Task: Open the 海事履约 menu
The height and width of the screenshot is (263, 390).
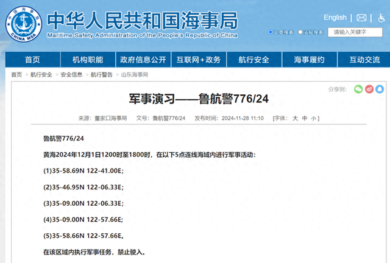Action: pos(310,60)
